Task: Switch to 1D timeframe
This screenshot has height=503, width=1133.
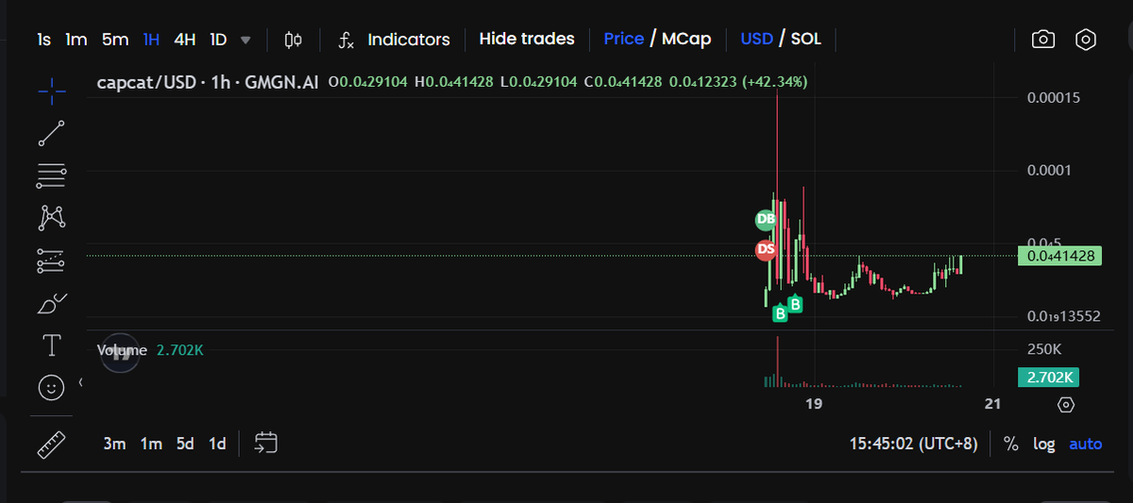Action: [x=218, y=40]
